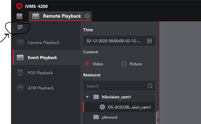Screen dimensions: 201x124
Task: Collapse the hikvision_cam1 group arrow
Action: pyautogui.click(x=87, y=97)
